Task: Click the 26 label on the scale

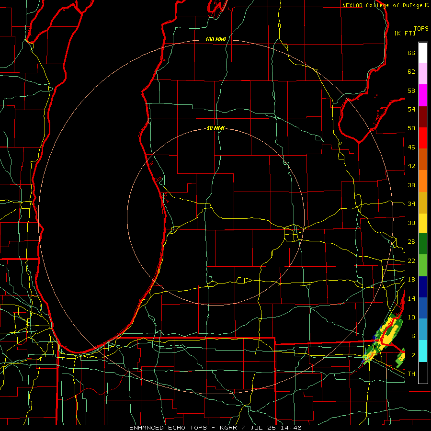Action: (411, 242)
